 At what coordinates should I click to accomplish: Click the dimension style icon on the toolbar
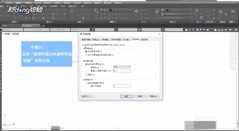(117, 30)
